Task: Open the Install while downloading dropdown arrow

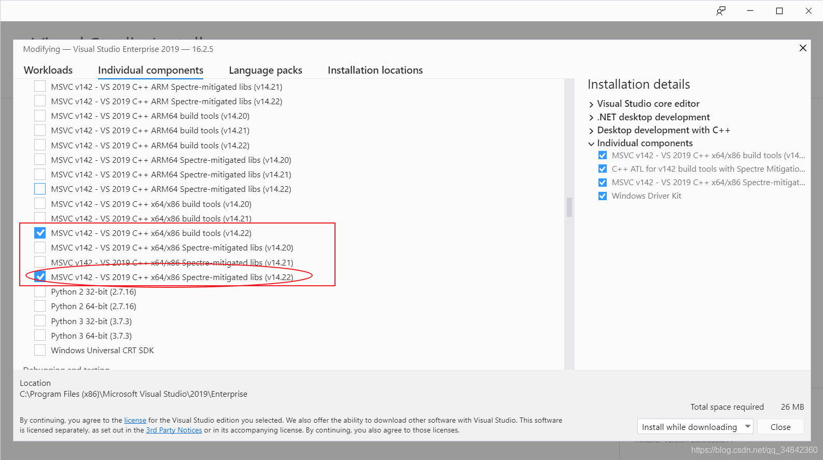Action: coord(747,427)
